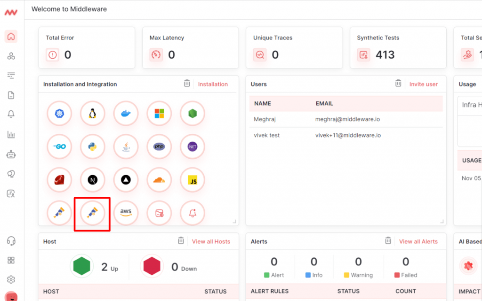Open the Home dashboard from the sidebar
Image resolution: width=482 pixels, height=301 pixels.
click(11, 37)
